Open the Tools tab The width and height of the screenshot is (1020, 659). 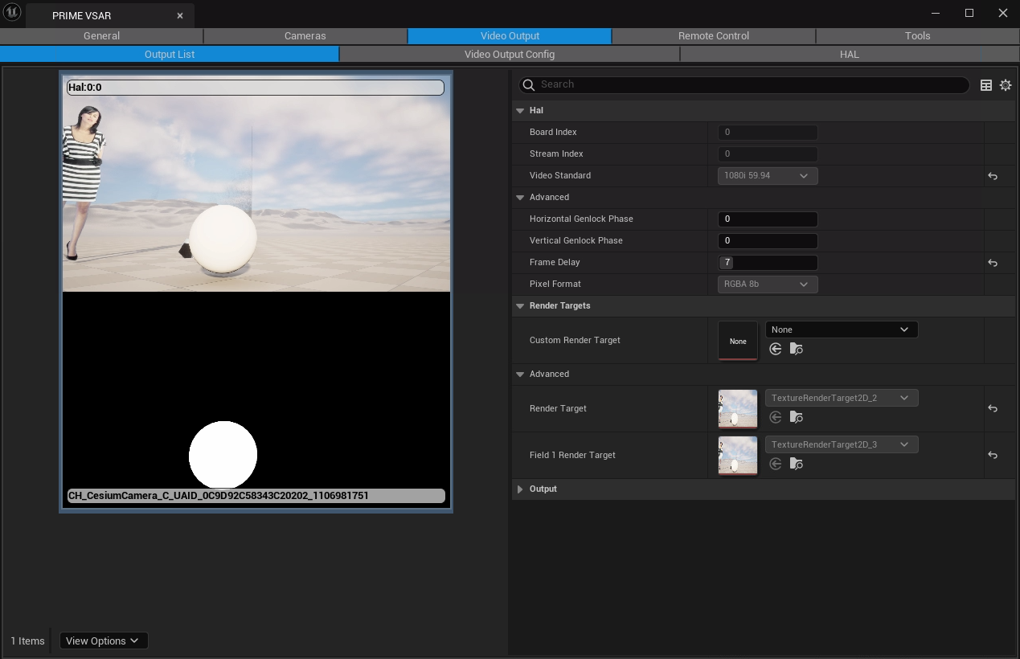coord(918,36)
